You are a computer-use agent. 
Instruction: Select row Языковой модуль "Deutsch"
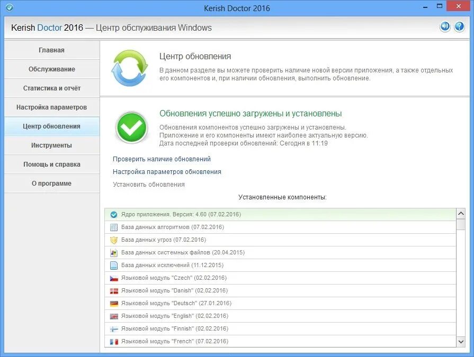[280, 303]
